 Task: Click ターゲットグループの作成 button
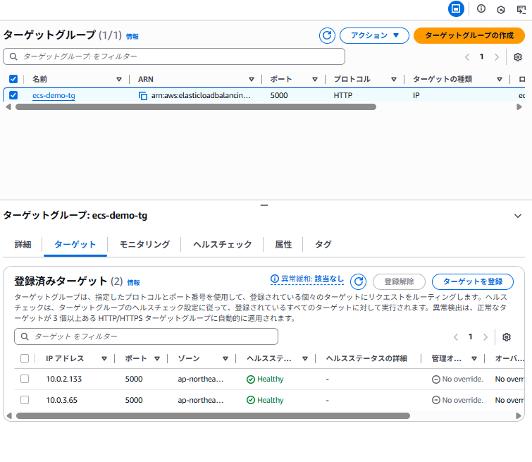(469, 35)
